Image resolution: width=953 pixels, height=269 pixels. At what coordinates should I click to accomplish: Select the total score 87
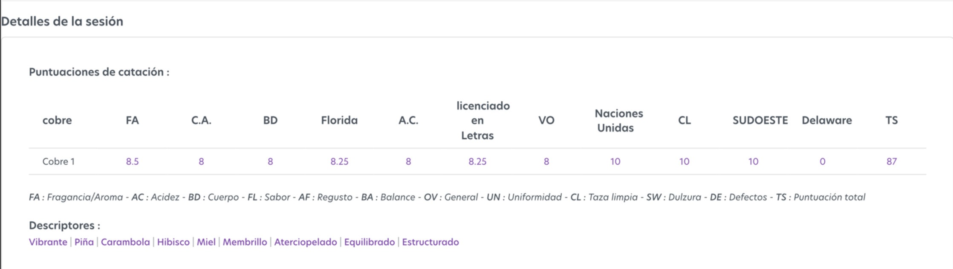[892, 161]
